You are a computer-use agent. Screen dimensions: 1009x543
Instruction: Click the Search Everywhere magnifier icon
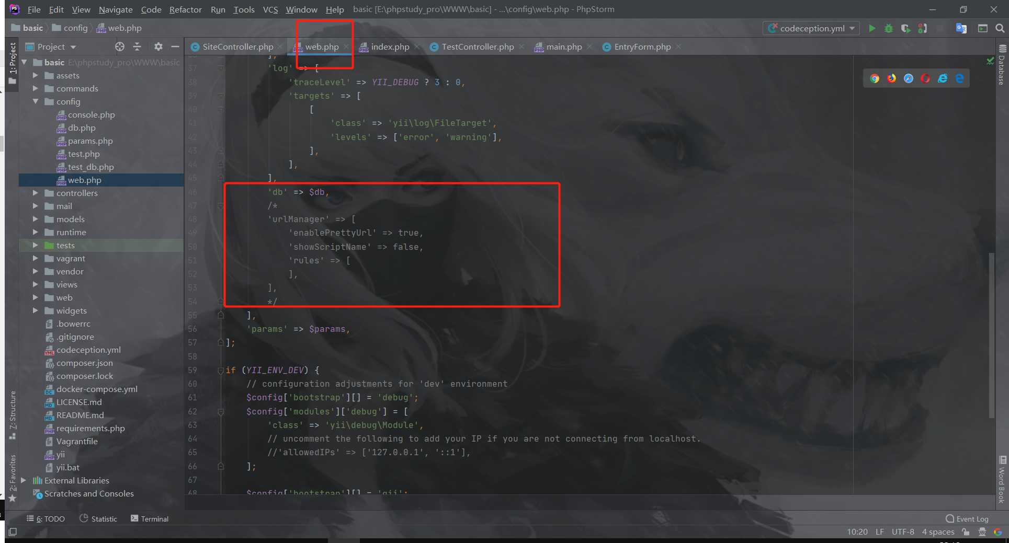tap(1000, 28)
